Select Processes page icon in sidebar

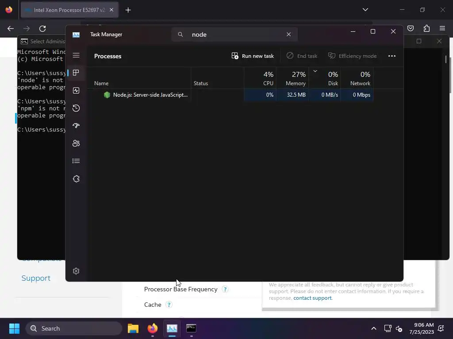pos(76,73)
